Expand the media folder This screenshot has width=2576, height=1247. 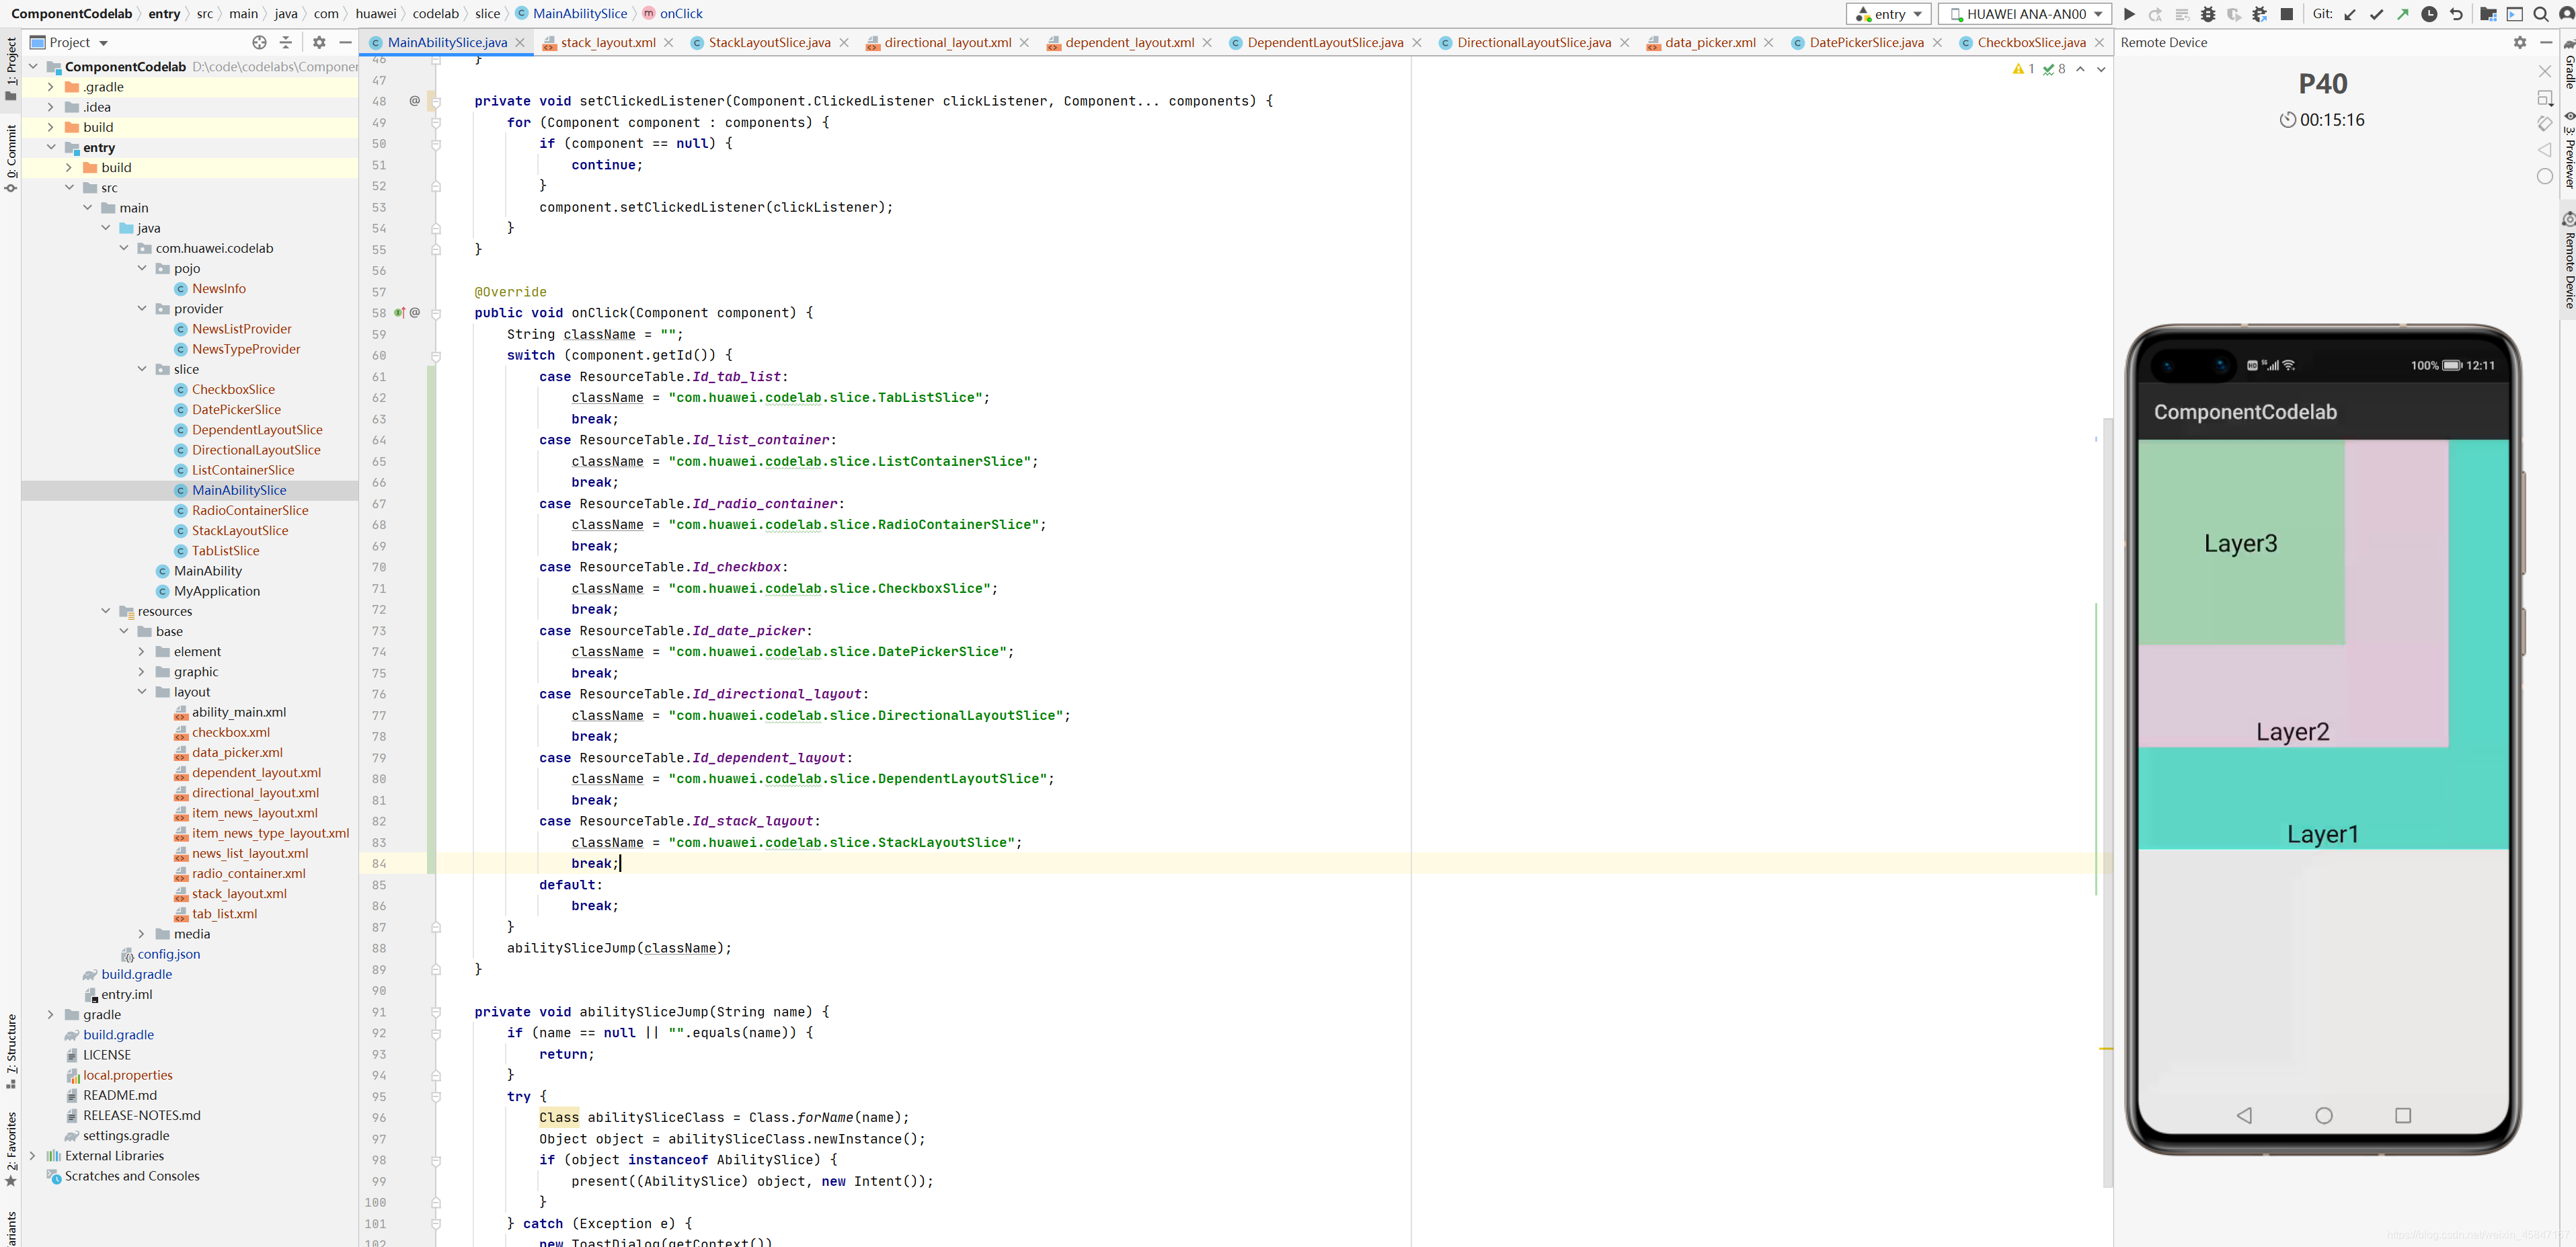click(141, 934)
